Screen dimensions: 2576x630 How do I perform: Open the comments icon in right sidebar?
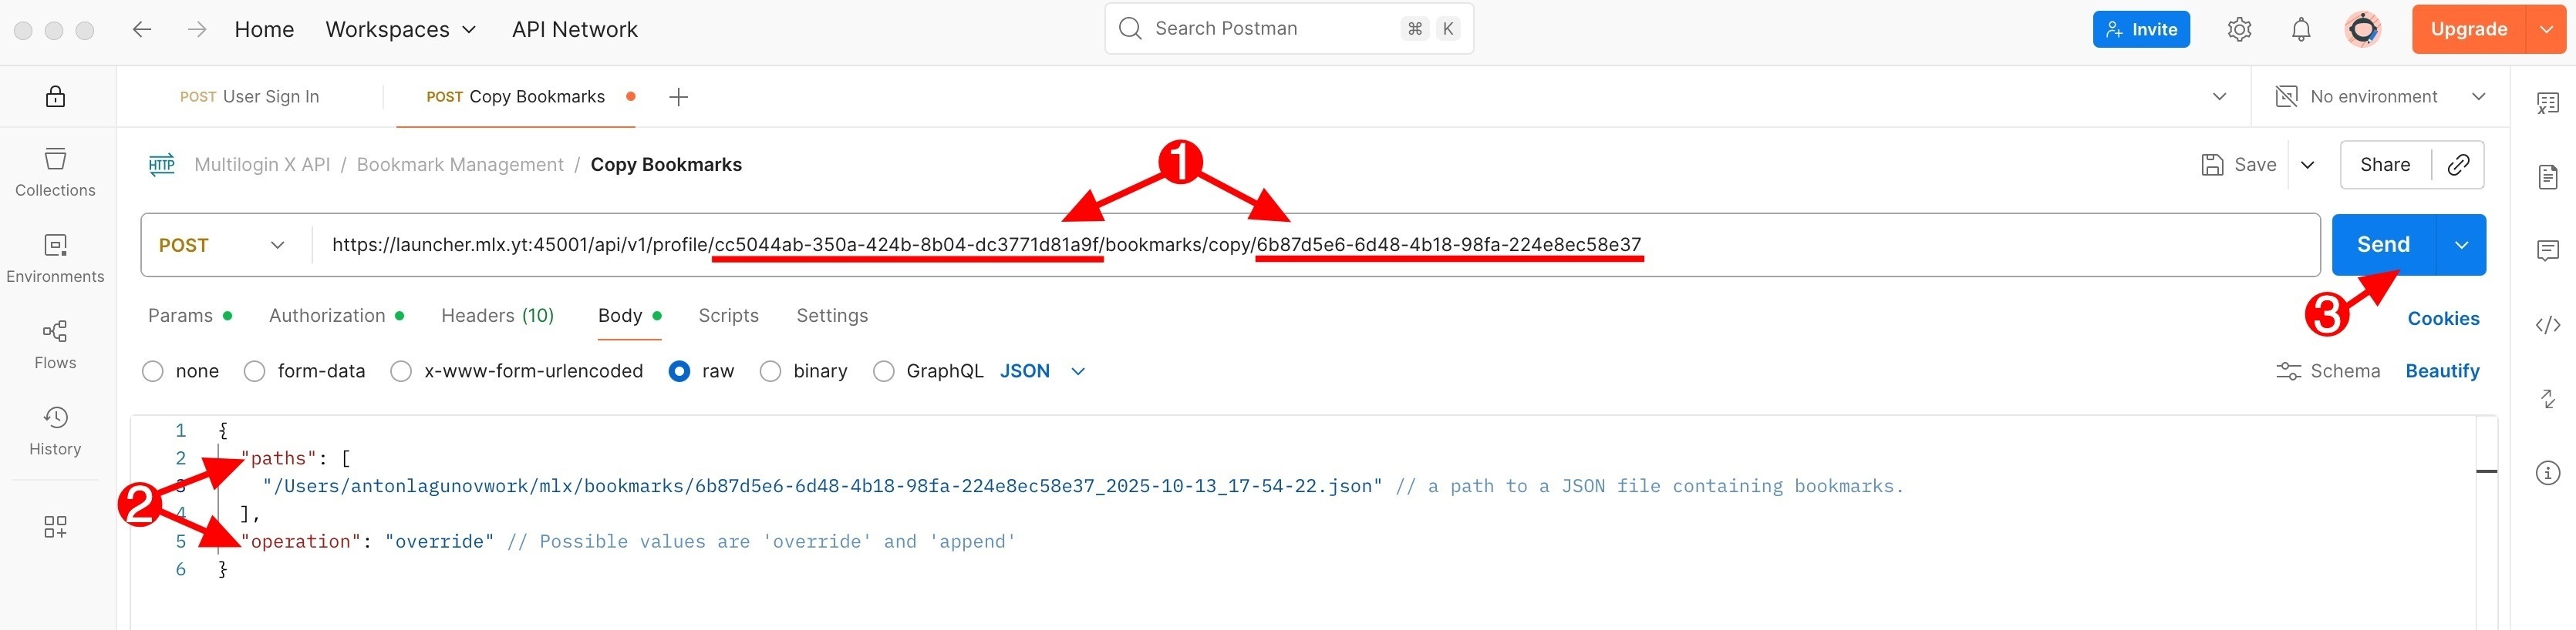(x=2547, y=250)
